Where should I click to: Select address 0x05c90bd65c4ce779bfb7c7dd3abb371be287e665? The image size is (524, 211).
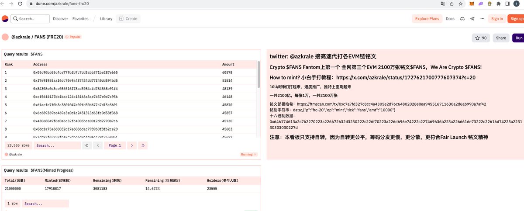point(75,73)
